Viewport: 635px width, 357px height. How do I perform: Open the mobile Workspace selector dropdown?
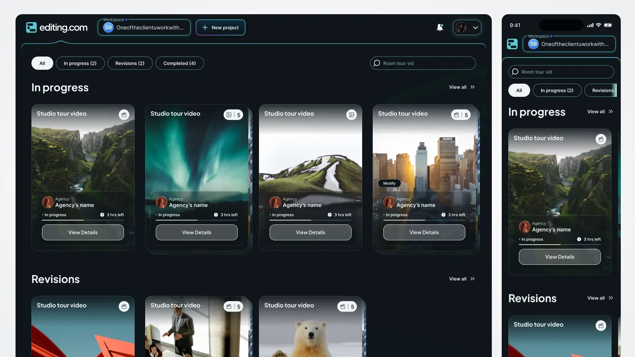coord(569,44)
